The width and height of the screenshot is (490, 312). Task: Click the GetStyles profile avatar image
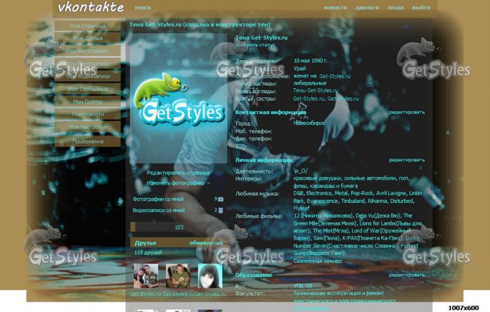(x=178, y=98)
